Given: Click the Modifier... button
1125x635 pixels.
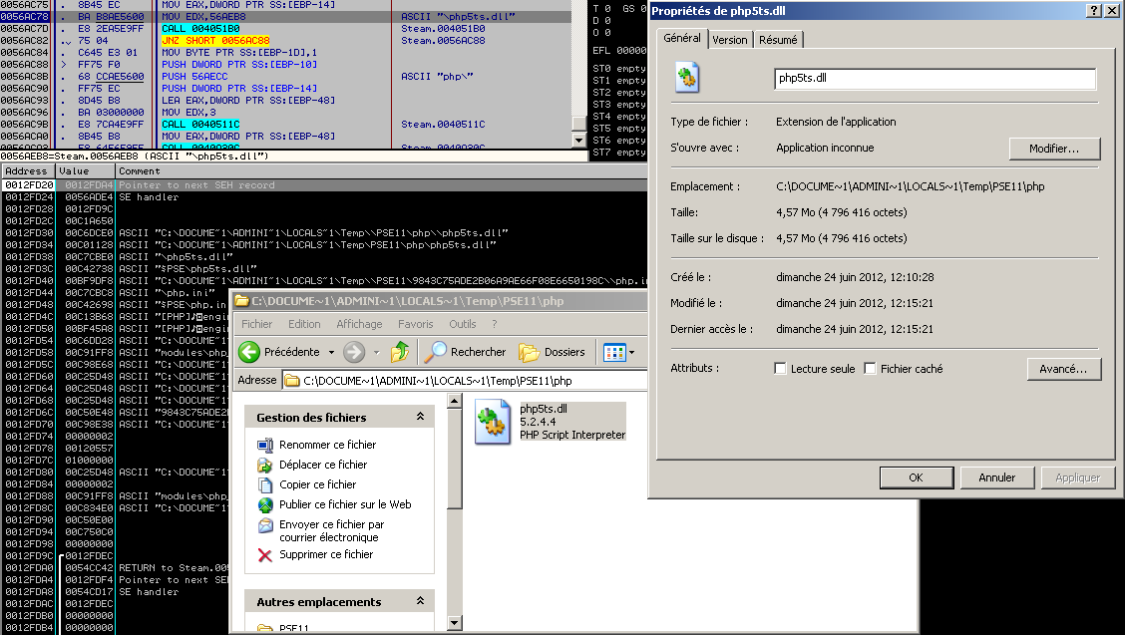Looking at the screenshot, I should point(1054,149).
